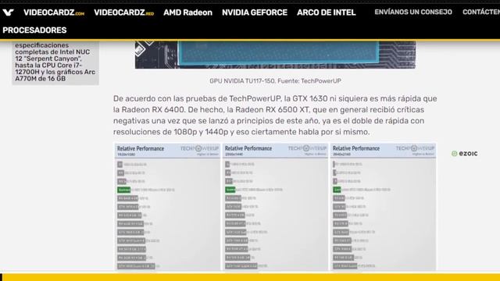Select ARCO DE INTEL menu item
This screenshot has height=281, width=500.
pyautogui.click(x=327, y=12)
